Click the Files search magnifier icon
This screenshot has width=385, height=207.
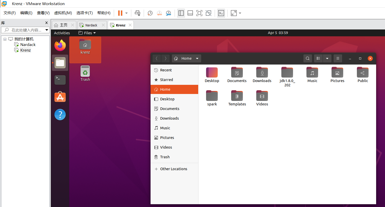pos(308,58)
